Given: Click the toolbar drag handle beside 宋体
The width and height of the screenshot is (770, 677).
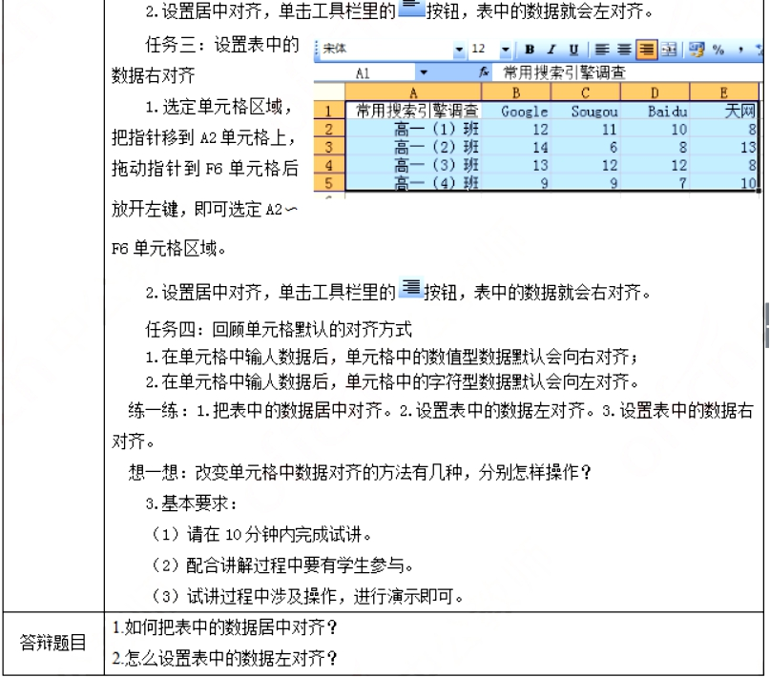Looking at the screenshot, I should pos(317,49).
